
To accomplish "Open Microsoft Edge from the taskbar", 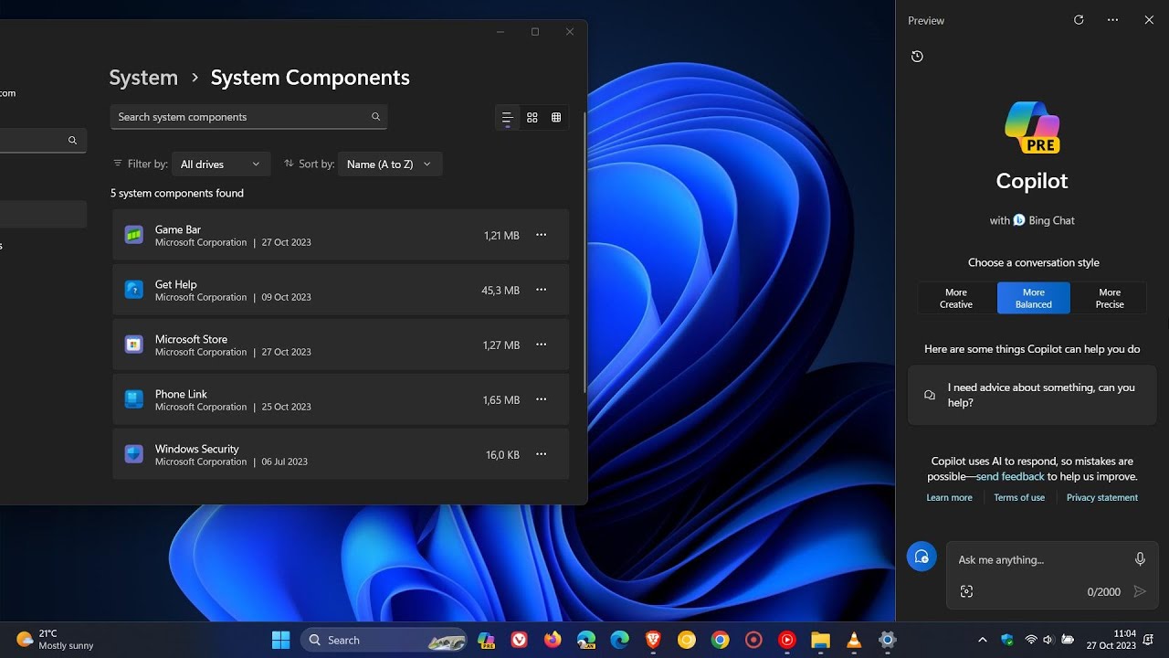I will (x=619, y=640).
